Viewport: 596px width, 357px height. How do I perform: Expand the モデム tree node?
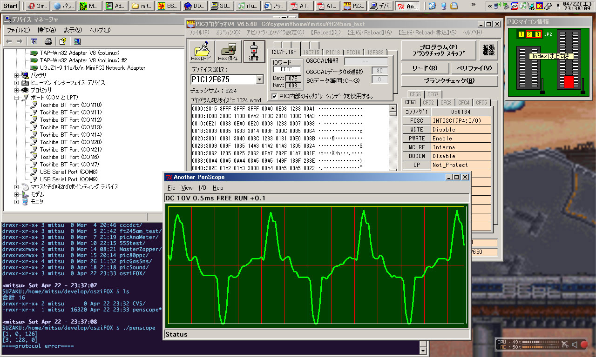pyautogui.click(x=17, y=194)
